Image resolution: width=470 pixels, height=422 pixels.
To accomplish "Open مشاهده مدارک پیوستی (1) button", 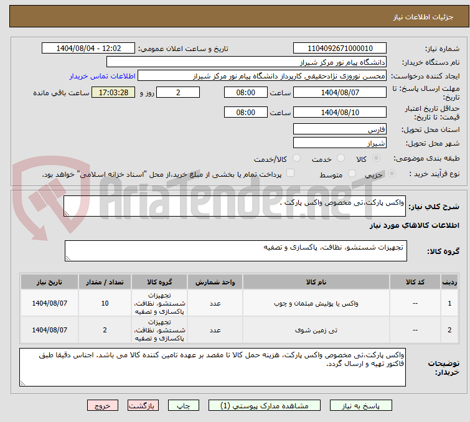I will 265,406.
